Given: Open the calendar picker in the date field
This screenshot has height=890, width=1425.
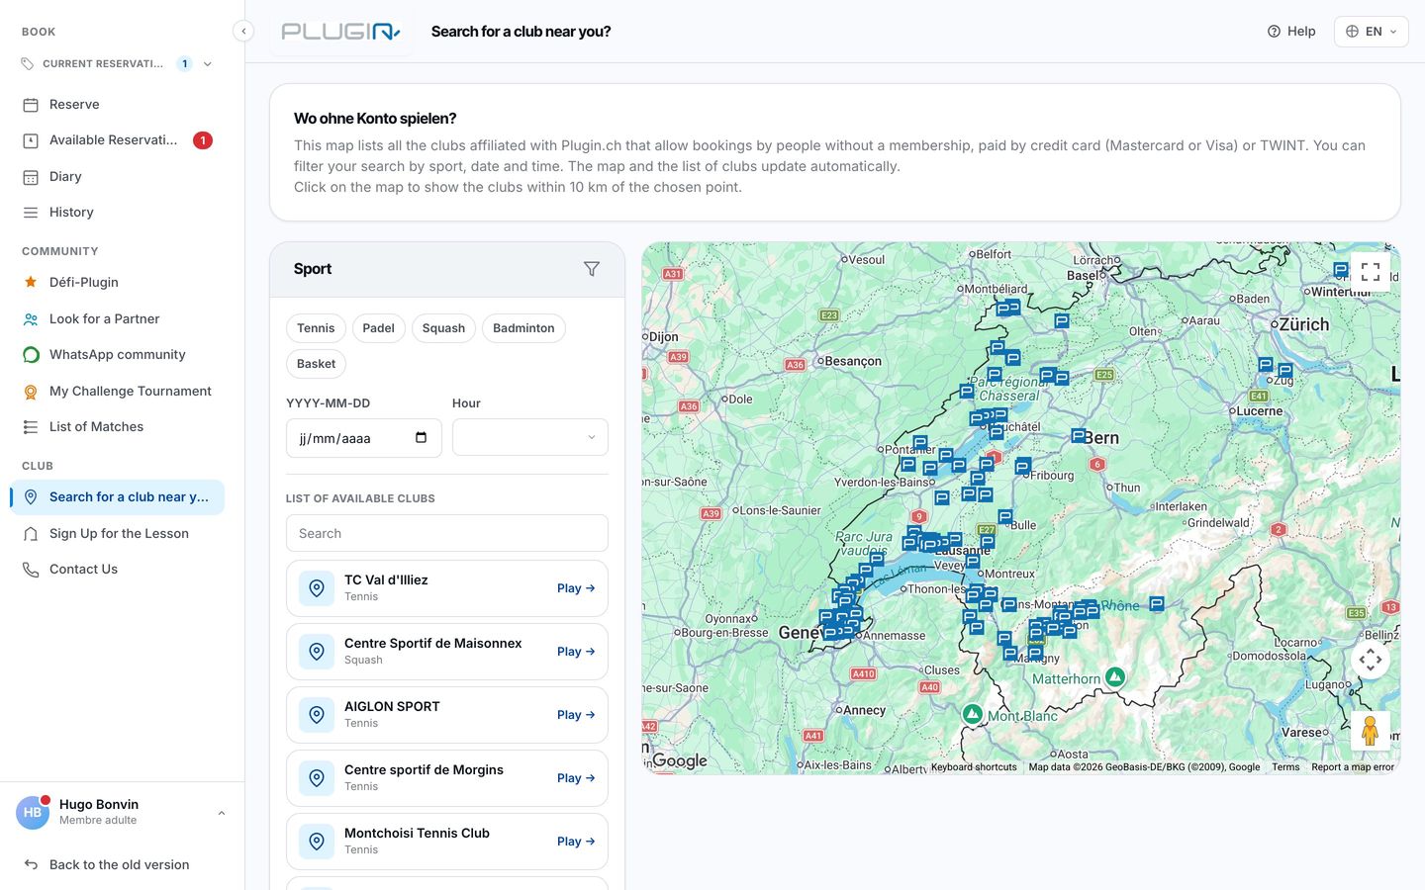Looking at the screenshot, I should point(421,438).
